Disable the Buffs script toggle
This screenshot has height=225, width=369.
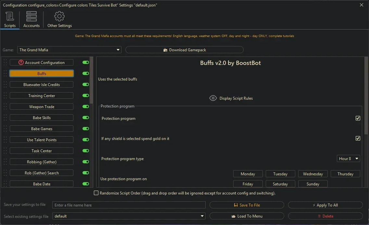point(86,73)
